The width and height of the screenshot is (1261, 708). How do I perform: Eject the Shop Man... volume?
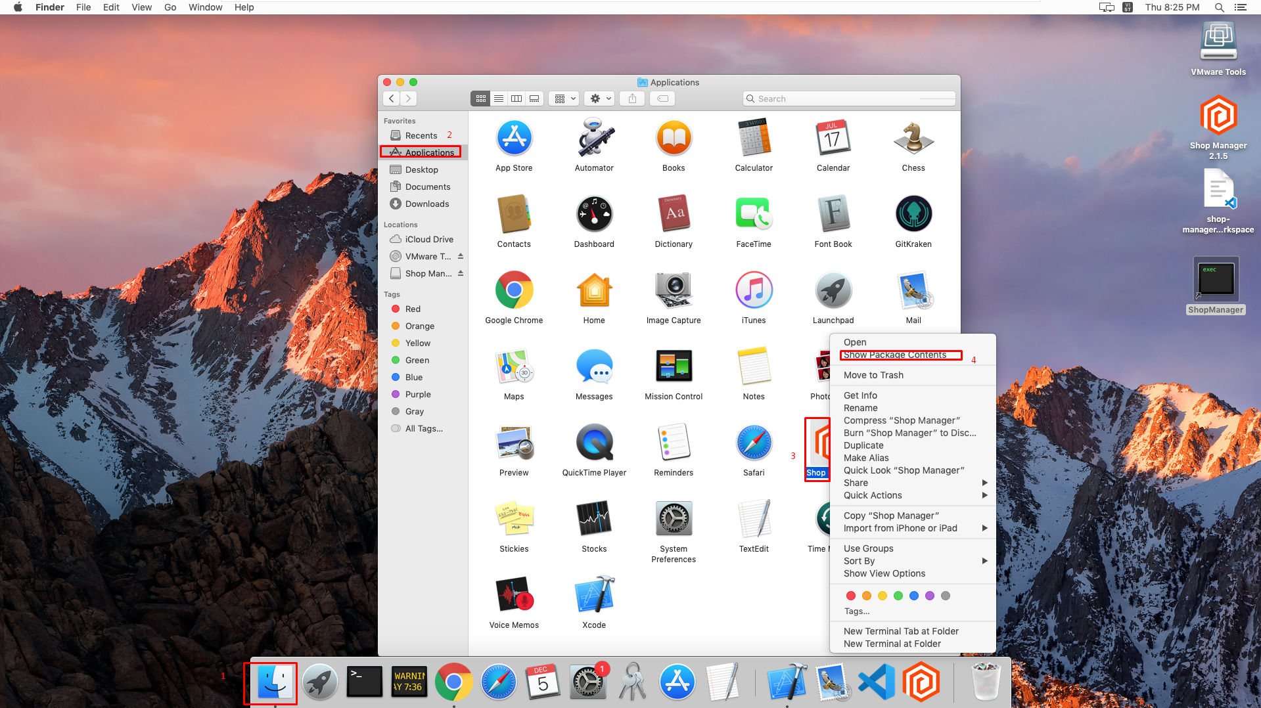pos(461,273)
